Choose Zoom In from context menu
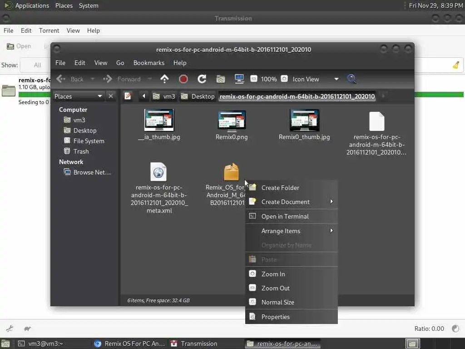Image resolution: width=465 pixels, height=349 pixels. [x=292, y=274]
